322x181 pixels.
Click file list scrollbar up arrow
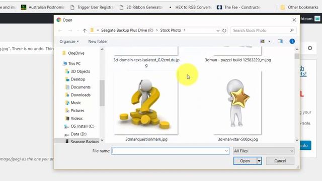coord(297,49)
